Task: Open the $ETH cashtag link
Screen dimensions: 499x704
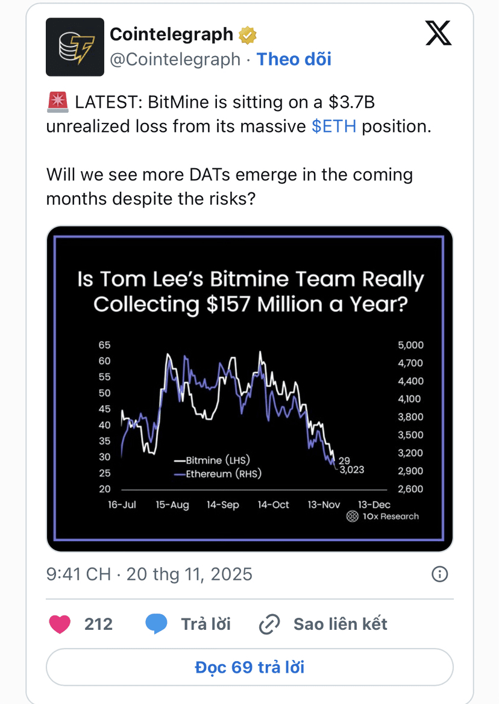Action: tap(333, 127)
